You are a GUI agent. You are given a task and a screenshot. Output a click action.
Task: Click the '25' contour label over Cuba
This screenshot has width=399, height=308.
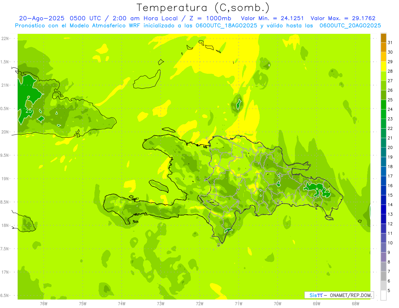pyautogui.click(x=29, y=111)
